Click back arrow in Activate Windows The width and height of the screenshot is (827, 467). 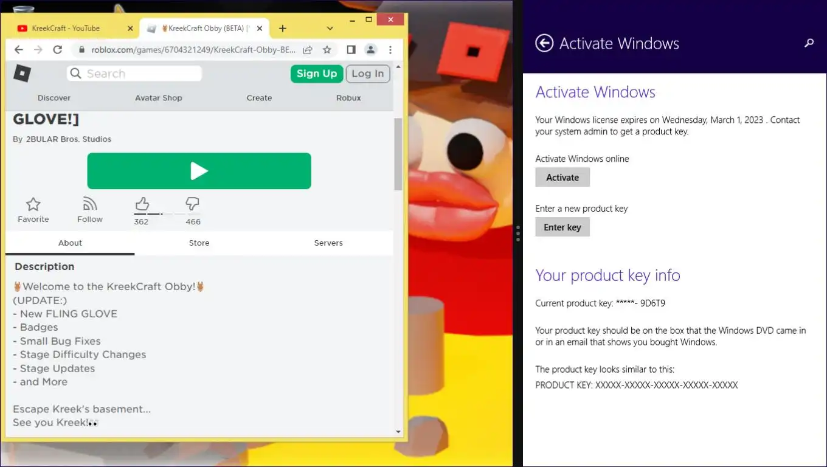(x=544, y=43)
